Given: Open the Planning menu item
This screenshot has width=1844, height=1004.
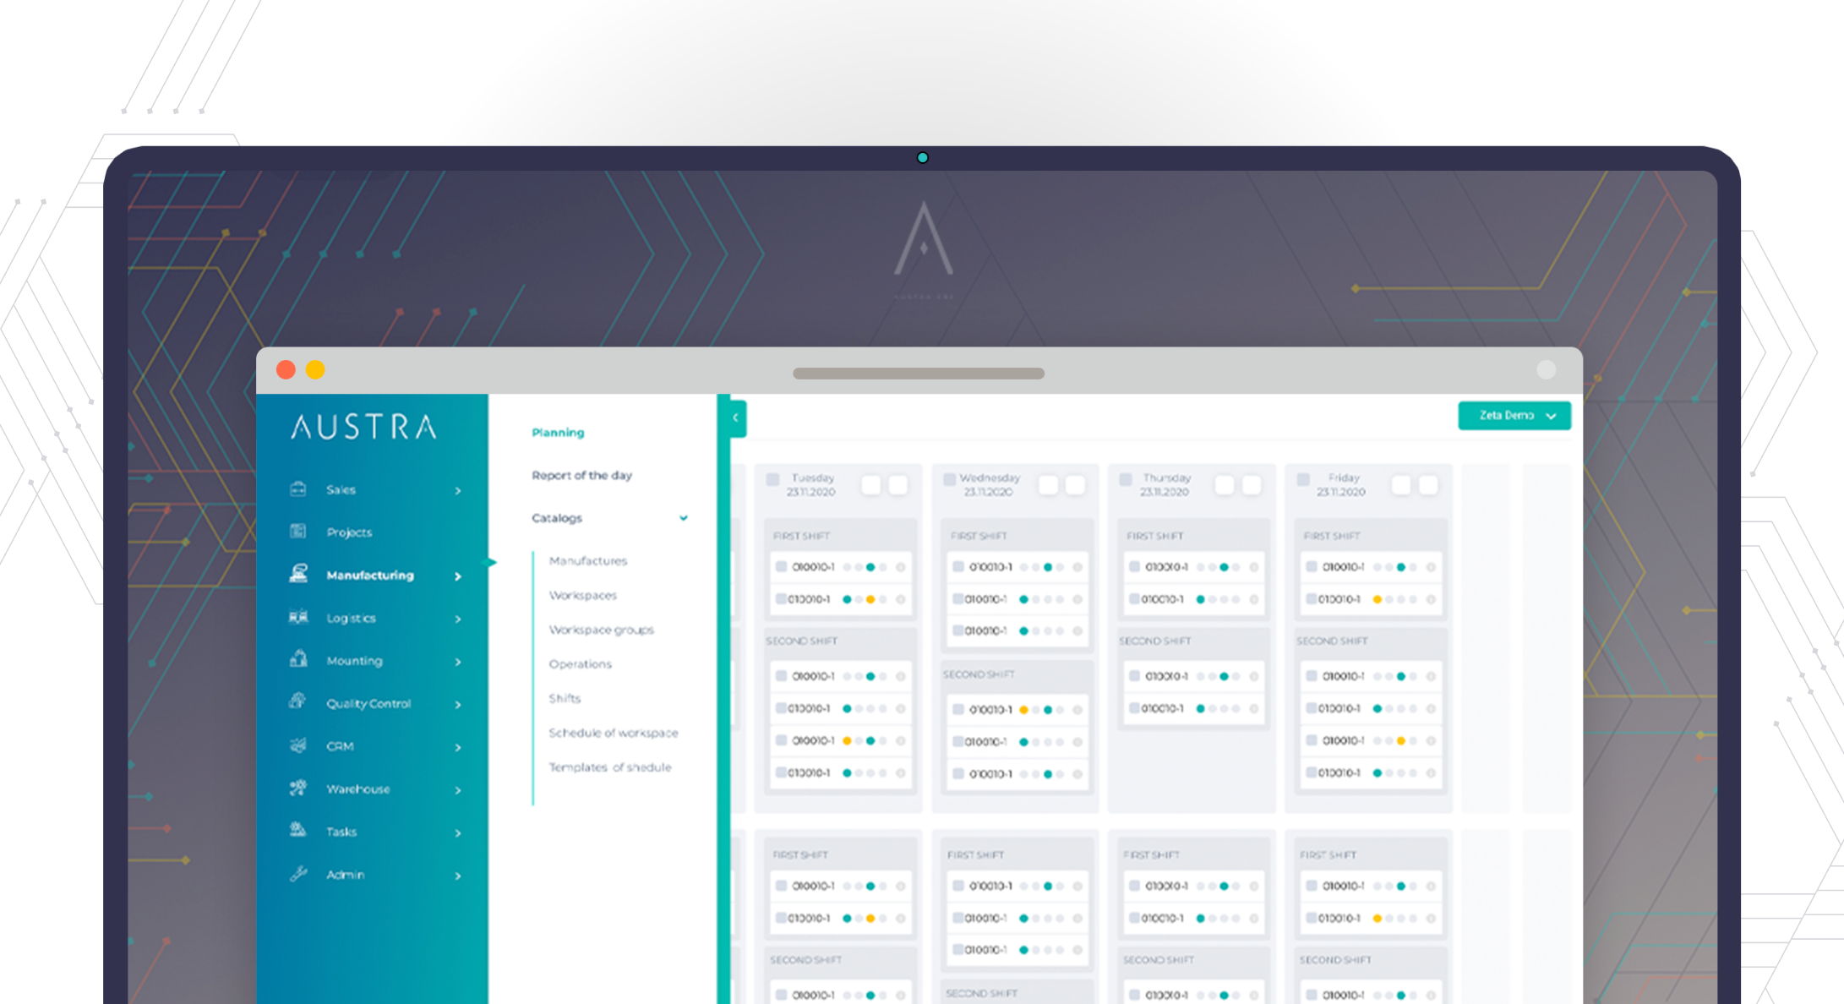Looking at the screenshot, I should tap(558, 433).
